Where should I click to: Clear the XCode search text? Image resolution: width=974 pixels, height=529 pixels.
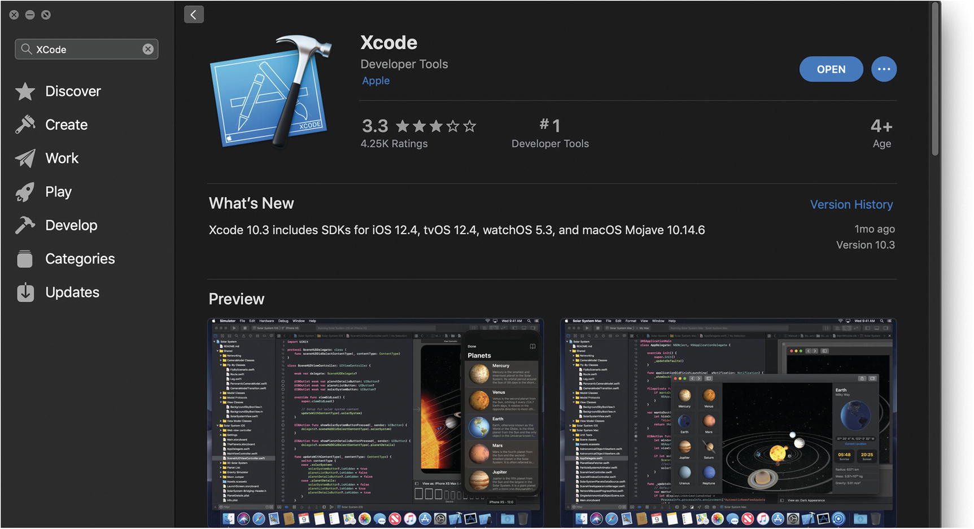tap(148, 49)
